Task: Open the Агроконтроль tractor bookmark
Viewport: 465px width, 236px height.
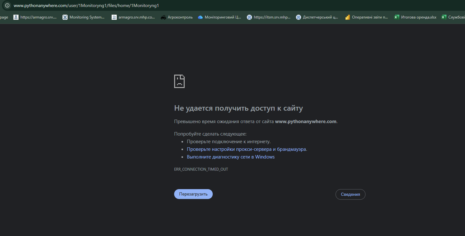Action: [177, 17]
